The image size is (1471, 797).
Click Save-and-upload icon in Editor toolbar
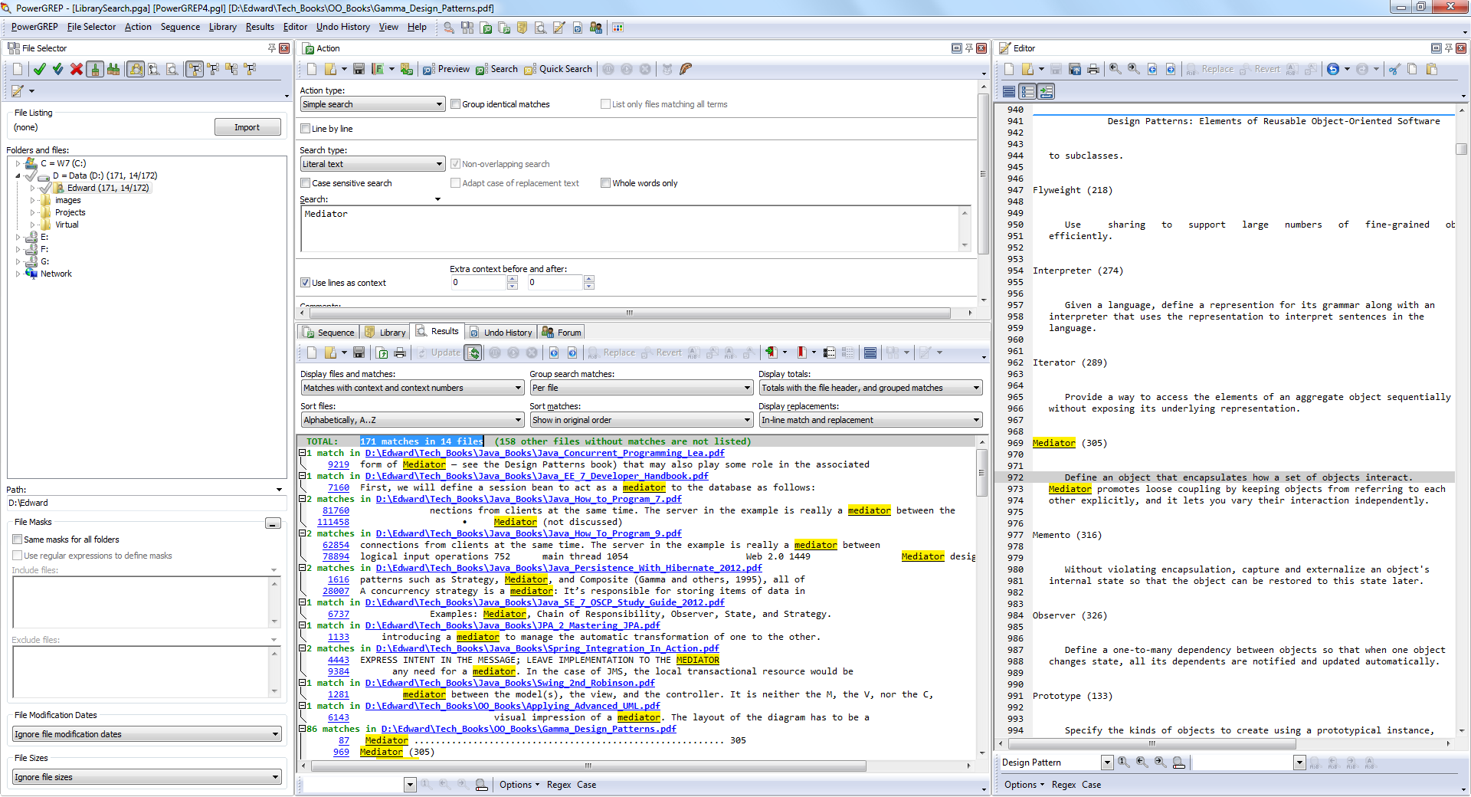tap(1075, 69)
